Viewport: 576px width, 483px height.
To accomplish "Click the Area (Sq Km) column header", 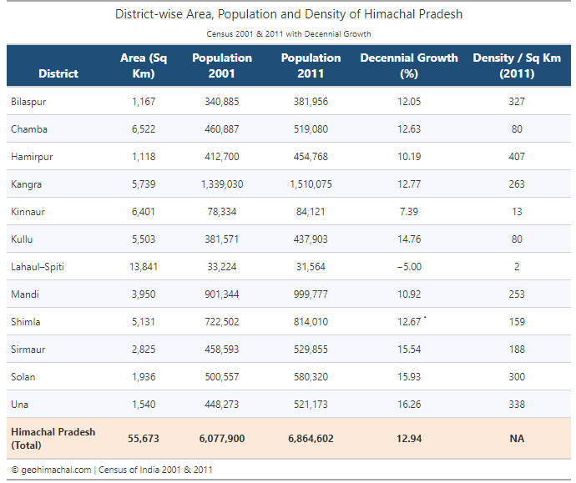I will [x=144, y=66].
